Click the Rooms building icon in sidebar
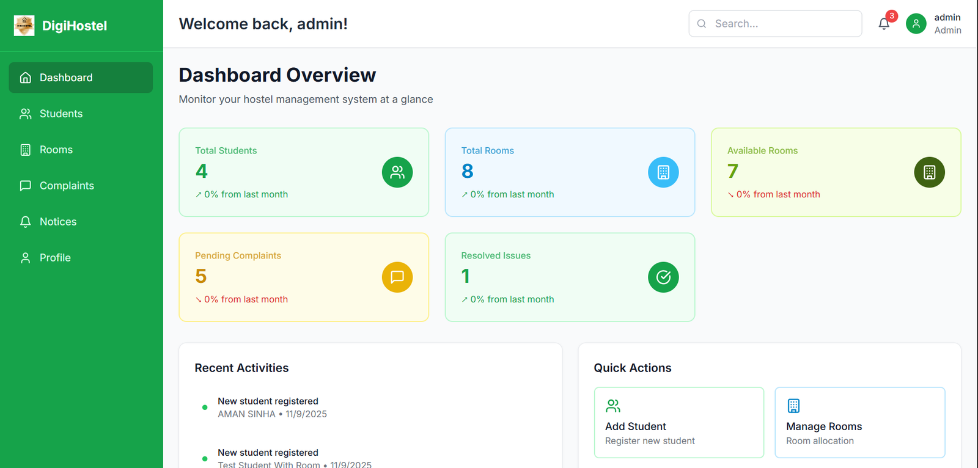 coord(25,150)
